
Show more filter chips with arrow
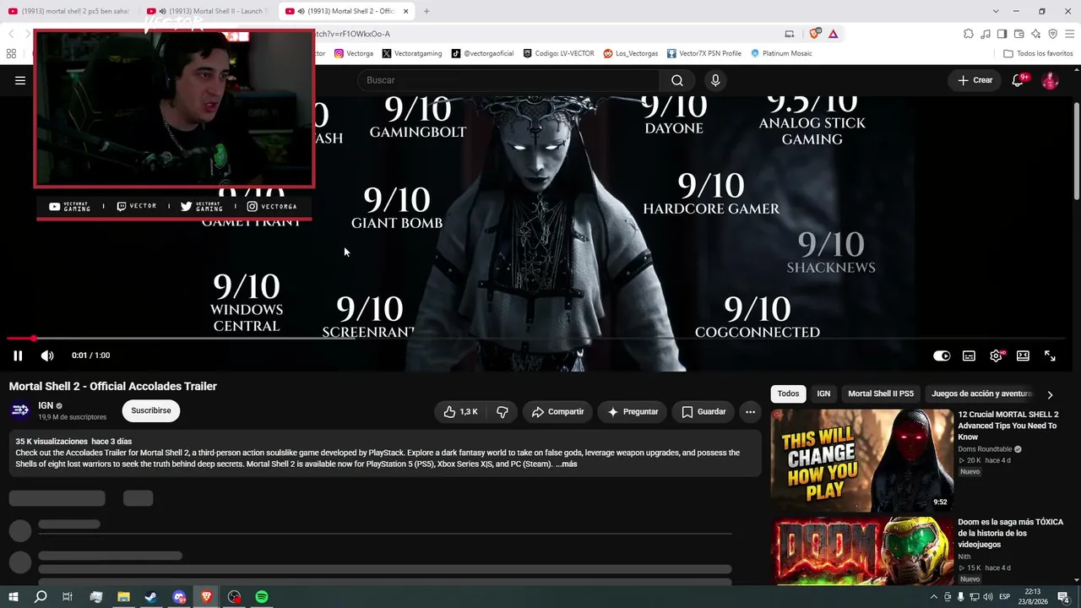[1050, 394]
